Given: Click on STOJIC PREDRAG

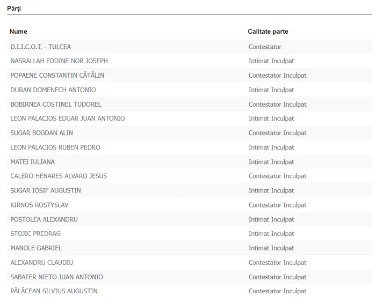Looking at the screenshot, I should tap(35, 234).
